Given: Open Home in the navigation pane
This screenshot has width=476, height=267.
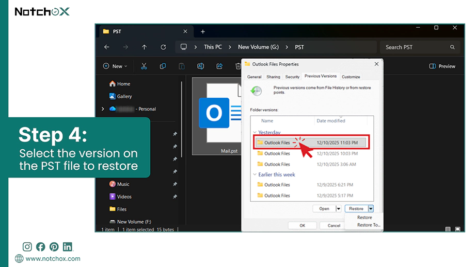Looking at the screenshot, I should point(120,84).
